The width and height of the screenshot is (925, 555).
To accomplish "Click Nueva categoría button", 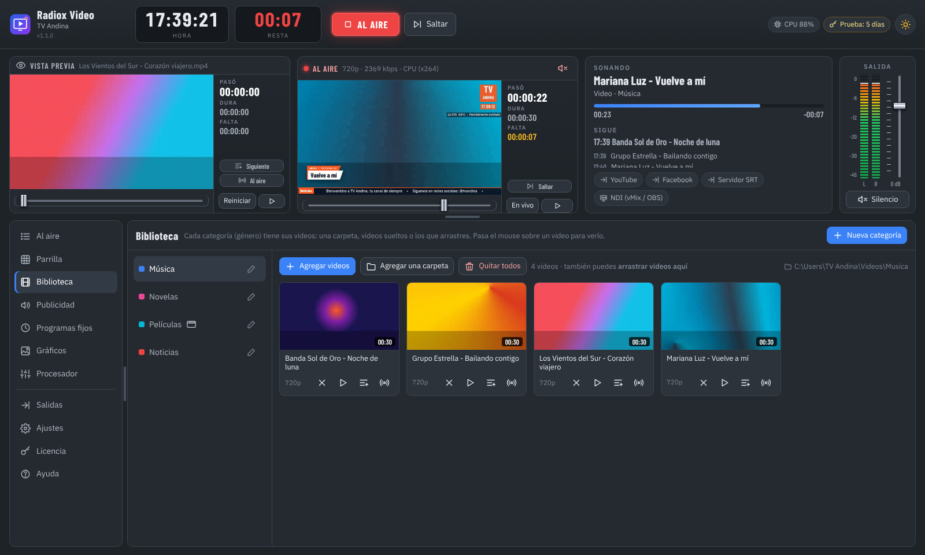I will pyautogui.click(x=867, y=235).
